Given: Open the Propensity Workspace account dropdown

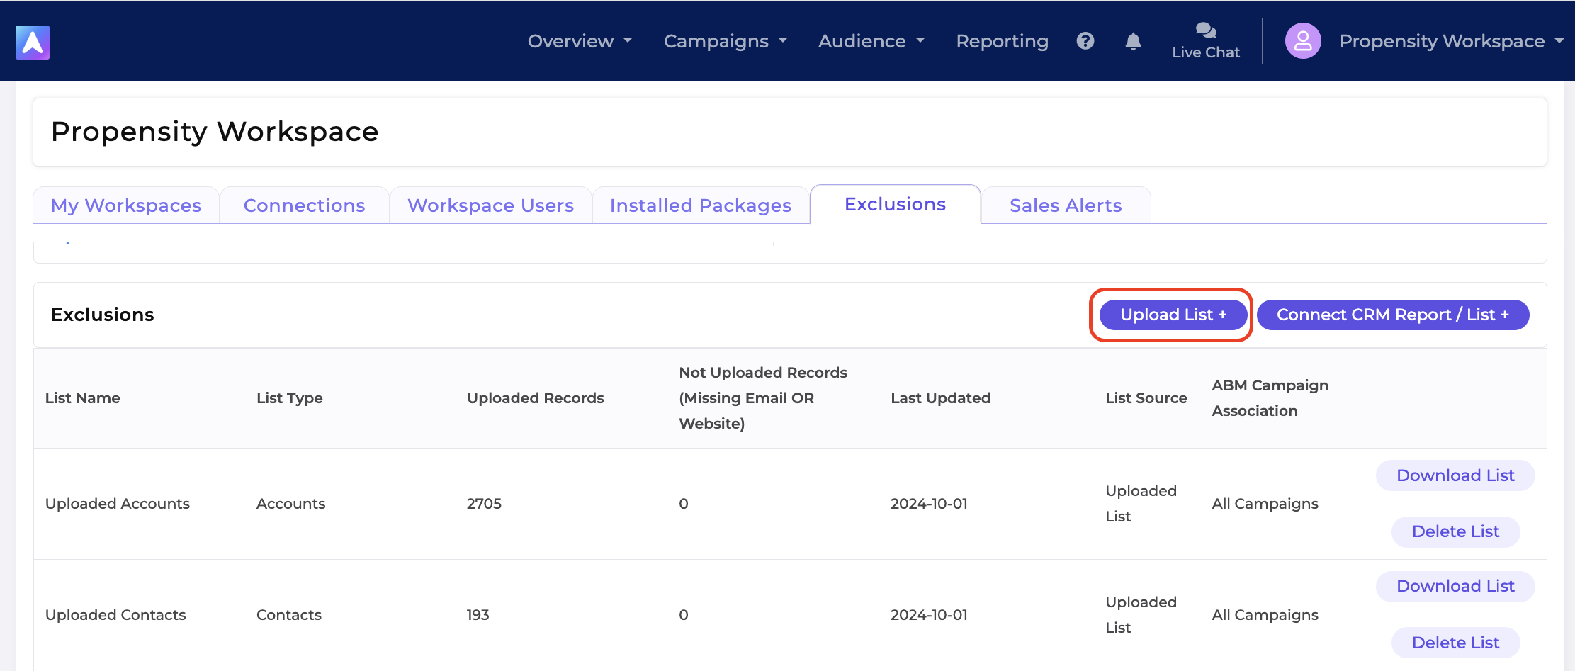Looking at the screenshot, I should [1451, 41].
